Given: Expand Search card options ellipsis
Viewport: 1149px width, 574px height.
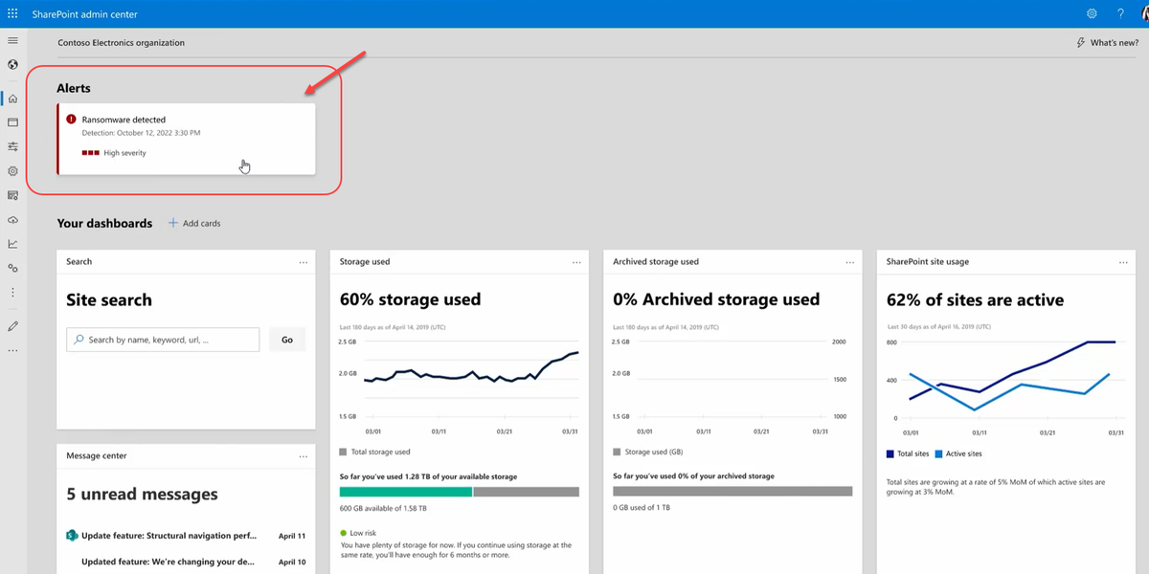Looking at the screenshot, I should tap(304, 262).
